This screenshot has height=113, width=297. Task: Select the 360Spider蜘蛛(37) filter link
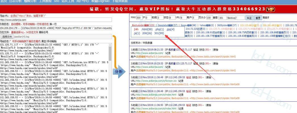coord(227,25)
